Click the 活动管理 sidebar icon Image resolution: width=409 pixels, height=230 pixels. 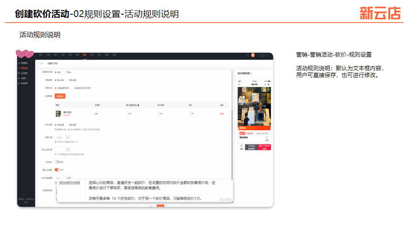point(19,73)
